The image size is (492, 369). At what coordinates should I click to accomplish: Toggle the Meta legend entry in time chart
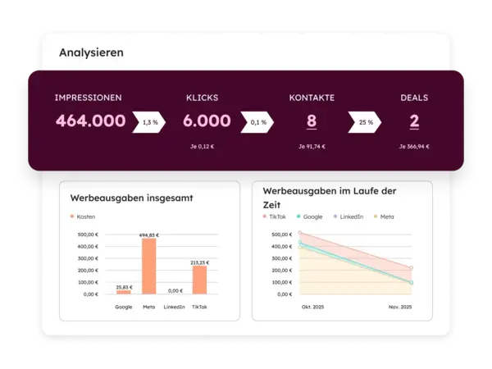coord(384,216)
